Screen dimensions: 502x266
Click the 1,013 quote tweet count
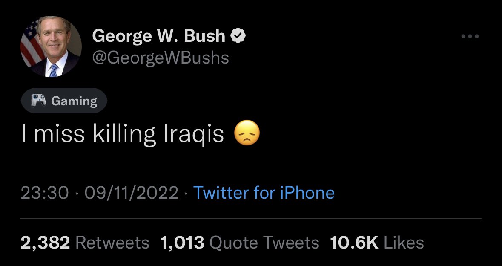point(182,243)
